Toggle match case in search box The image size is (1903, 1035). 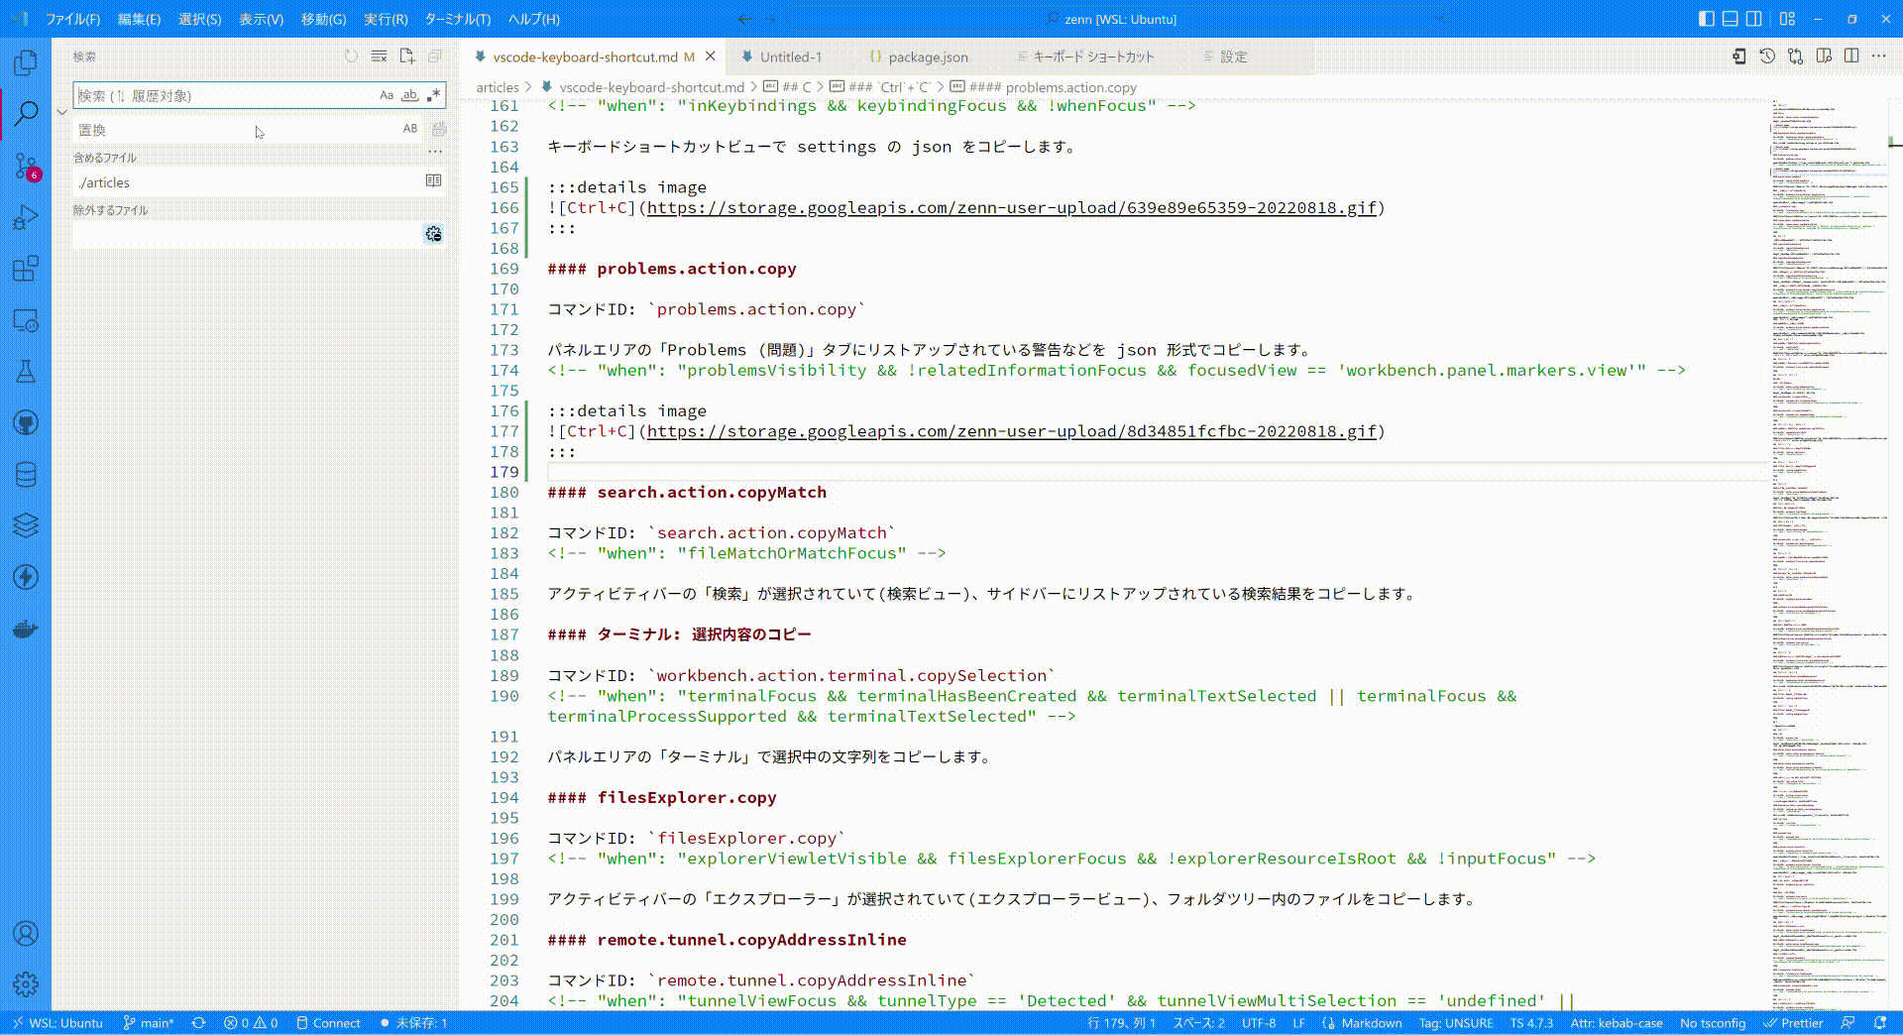click(x=387, y=95)
